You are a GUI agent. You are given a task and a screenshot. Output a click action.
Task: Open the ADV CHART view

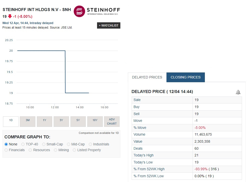(x=112, y=121)
